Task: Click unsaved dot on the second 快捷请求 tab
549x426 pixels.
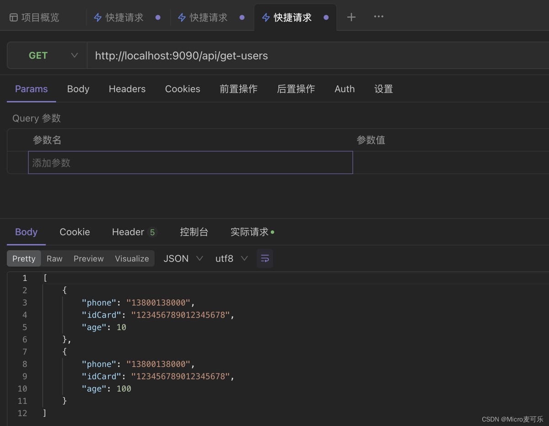Action: pos(242,17)
